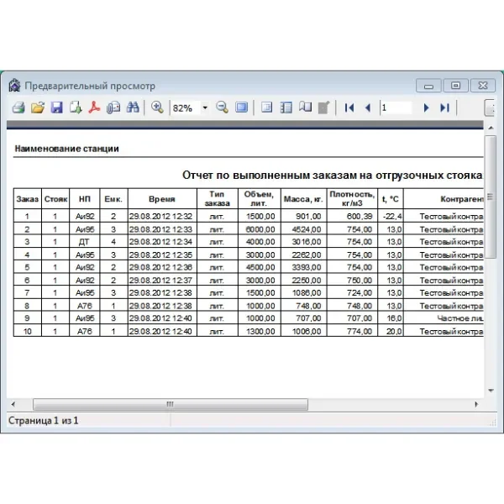
Task: Click the 'НП' column header
Action: click(85, 199)
